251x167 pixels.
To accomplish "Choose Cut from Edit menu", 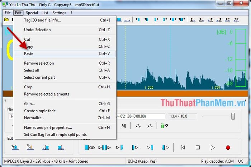I will (x=65, y=40).
